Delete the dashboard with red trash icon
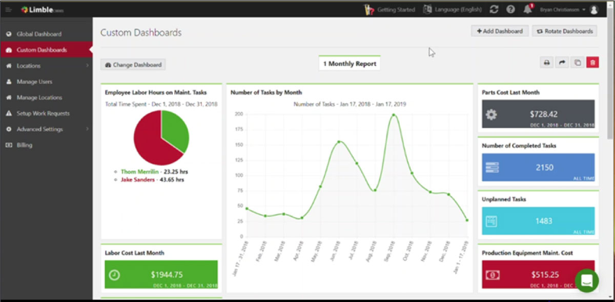Screen dimensions: 615x302 coord(592,63)
